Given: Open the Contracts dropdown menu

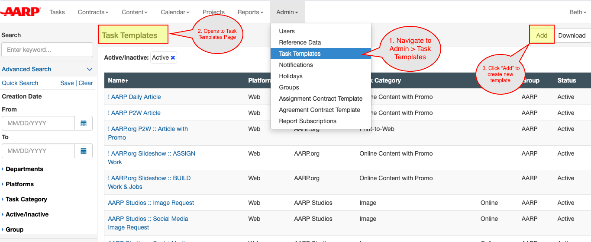Looking at the screenshot, I should [93, 12].
